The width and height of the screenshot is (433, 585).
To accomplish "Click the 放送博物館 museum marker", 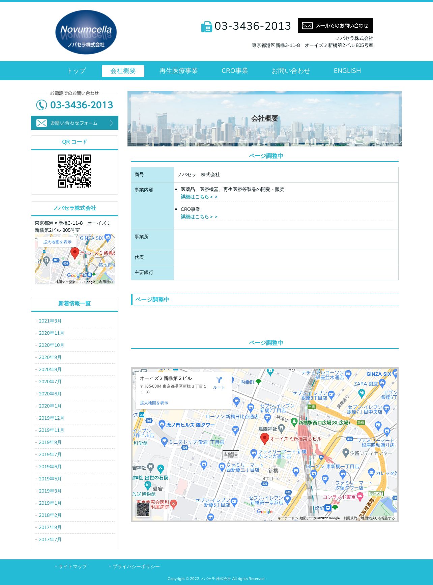I will point(148,485).
